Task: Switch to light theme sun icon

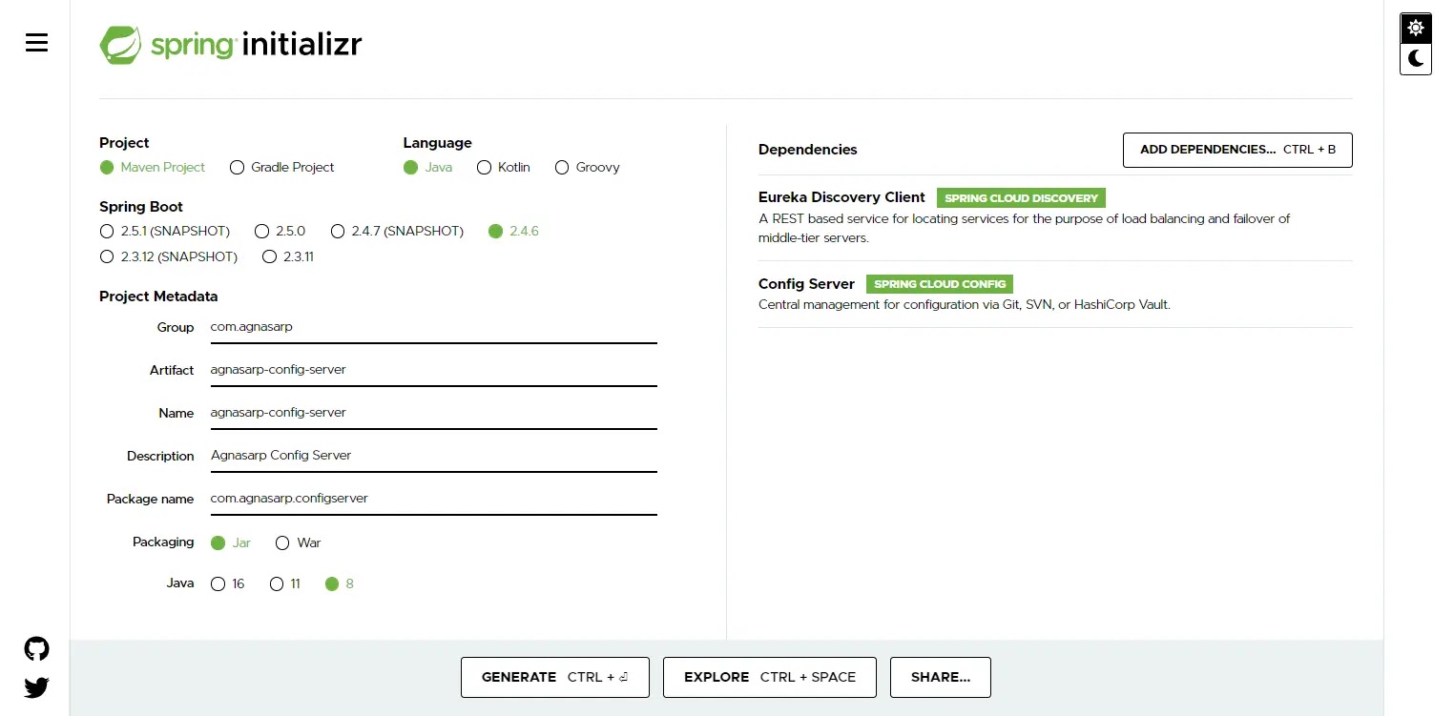Action: click(x=1416, y=28)
